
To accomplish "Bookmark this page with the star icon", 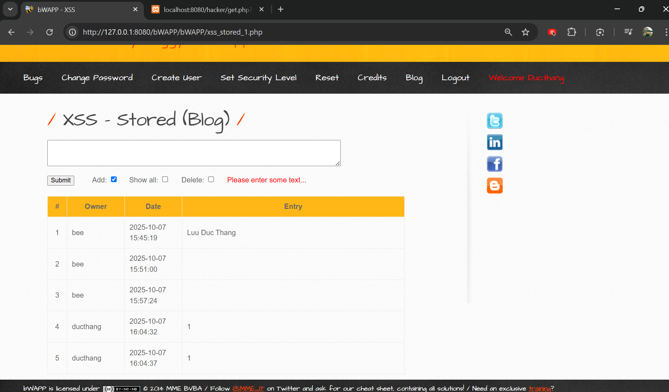I will pyautogui.click(x=526, y=32).
